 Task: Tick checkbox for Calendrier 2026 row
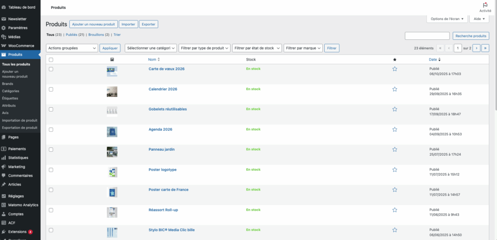pos(51,89)
